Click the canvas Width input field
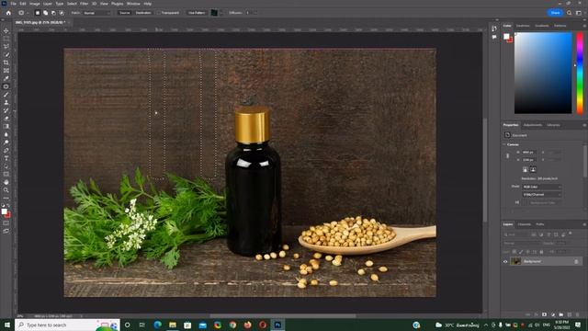This screenshot has height=331, width=588. (529, 153)
